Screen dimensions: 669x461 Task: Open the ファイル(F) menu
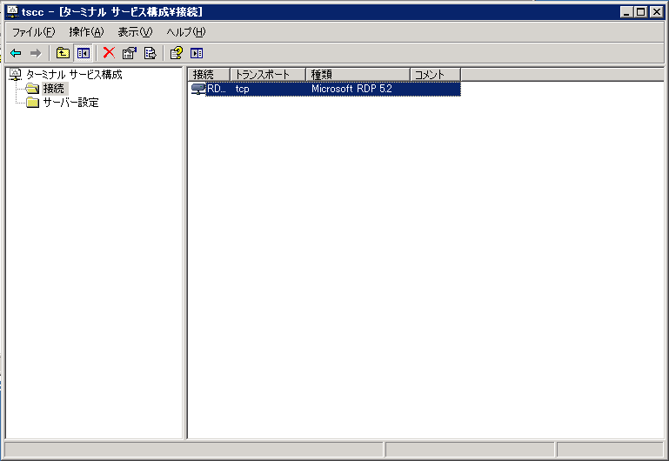[34, 32]
